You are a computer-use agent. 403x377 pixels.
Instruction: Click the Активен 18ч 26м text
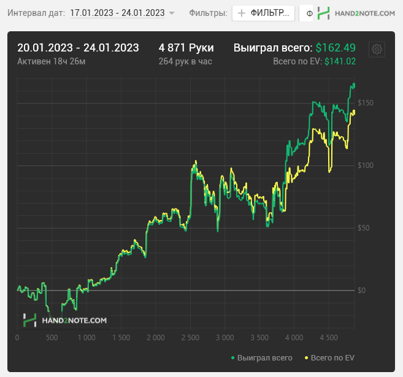pyautogui.click(x=52, y=61)
